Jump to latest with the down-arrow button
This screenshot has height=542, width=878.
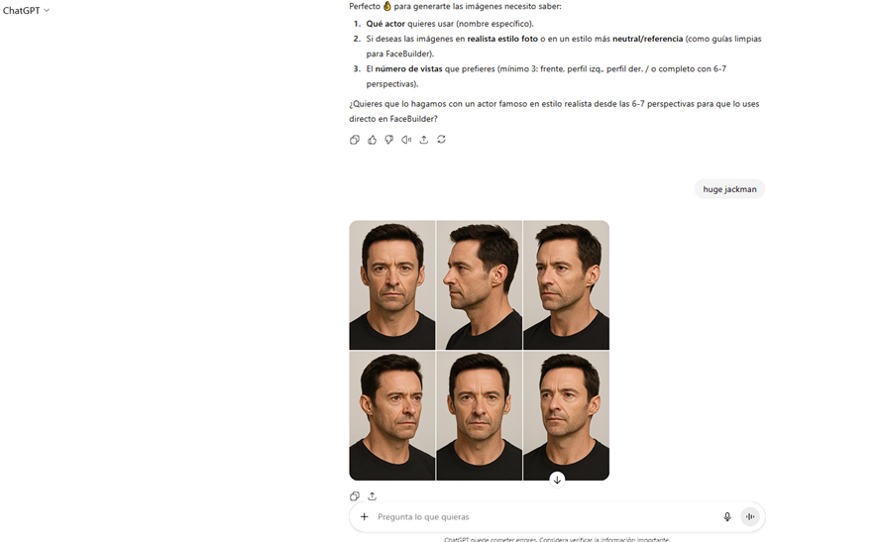pos(557,480)
